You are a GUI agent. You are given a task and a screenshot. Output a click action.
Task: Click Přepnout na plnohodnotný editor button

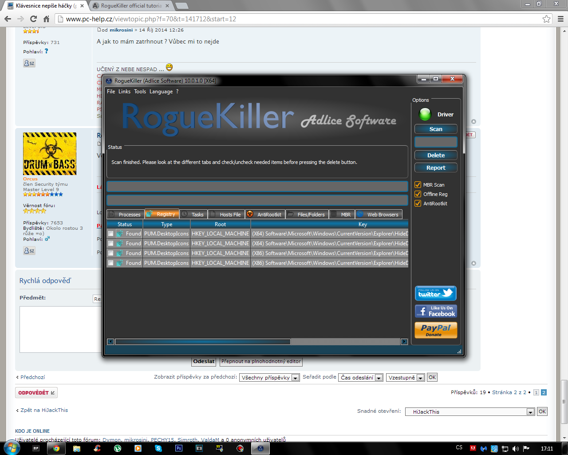pos(261,361)
